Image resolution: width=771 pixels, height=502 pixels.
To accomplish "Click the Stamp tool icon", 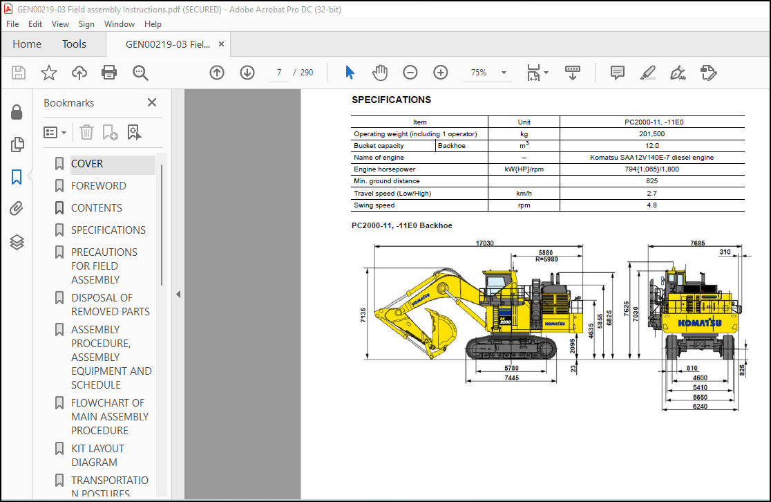I will pyautogui.click(x=709, y=73).
